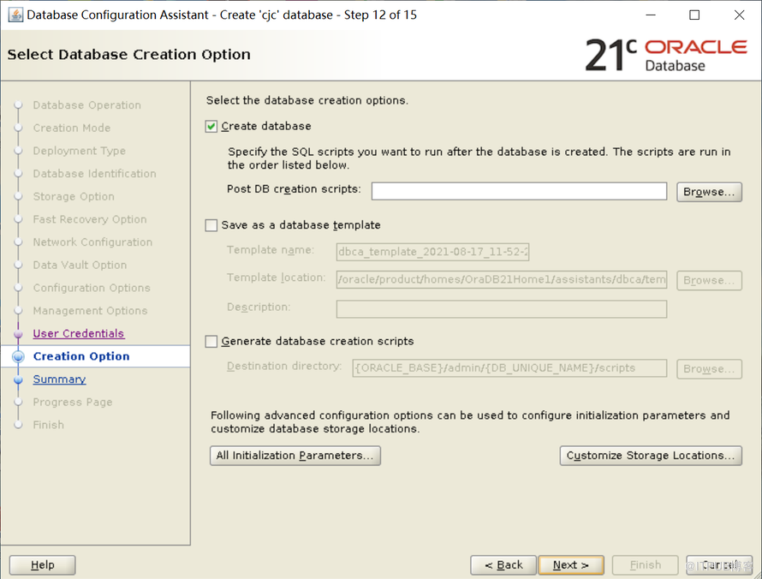Open User Credentials step link
This screenshot has width=762, height=579.
click(79, 333)
